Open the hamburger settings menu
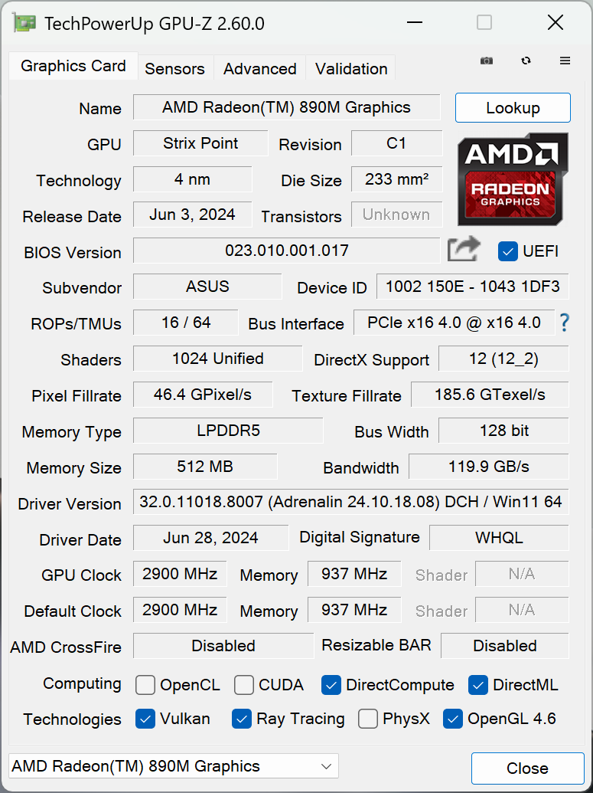 [565, 61]
